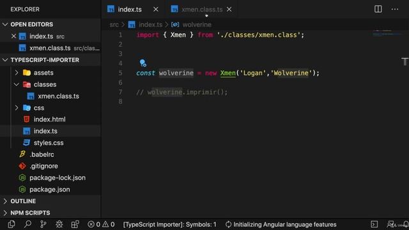Screen dimensions: 409x230
Task: Click the Babel icon of .babelrc
Action: click(22, 154)
